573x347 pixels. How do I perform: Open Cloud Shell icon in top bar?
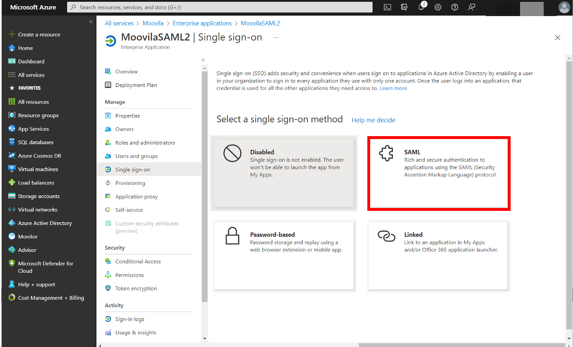click(x=387, y=7)
